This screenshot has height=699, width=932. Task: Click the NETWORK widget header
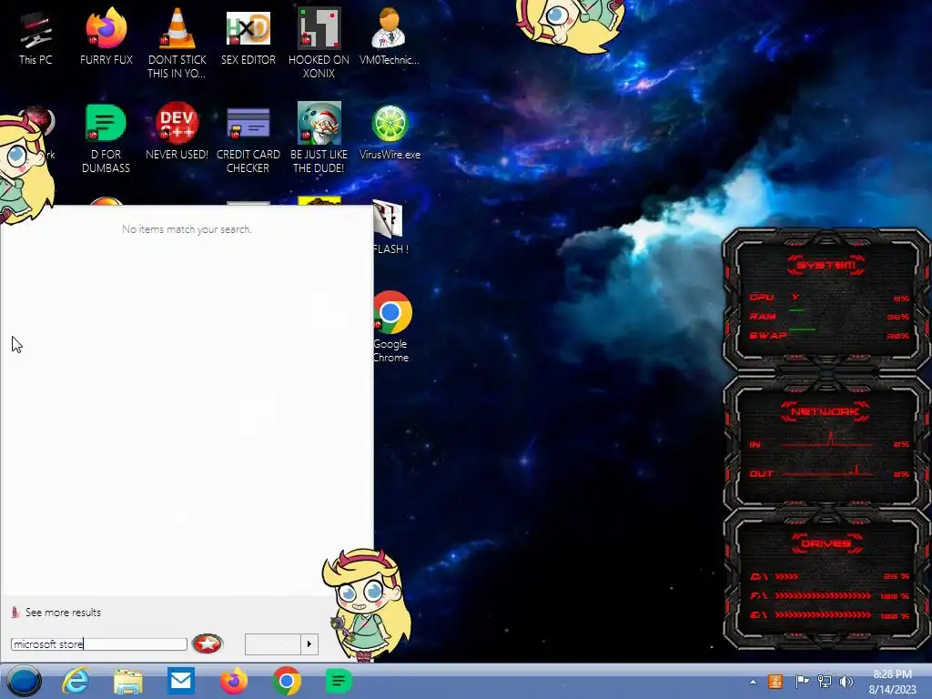[x=825, y=411]
